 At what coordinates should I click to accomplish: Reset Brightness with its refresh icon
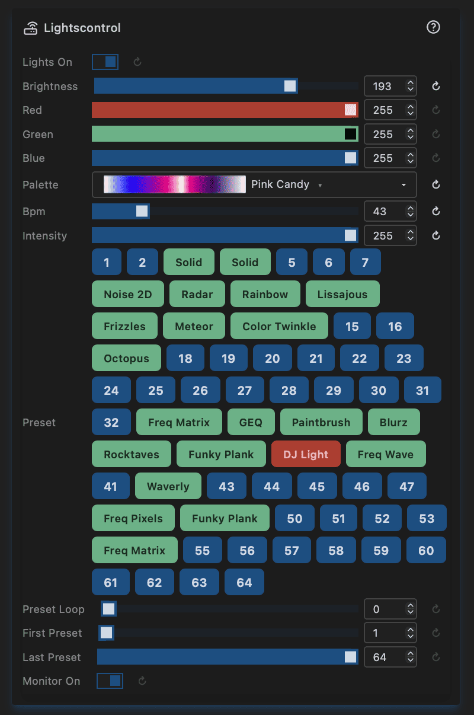(x=436, y=87)
